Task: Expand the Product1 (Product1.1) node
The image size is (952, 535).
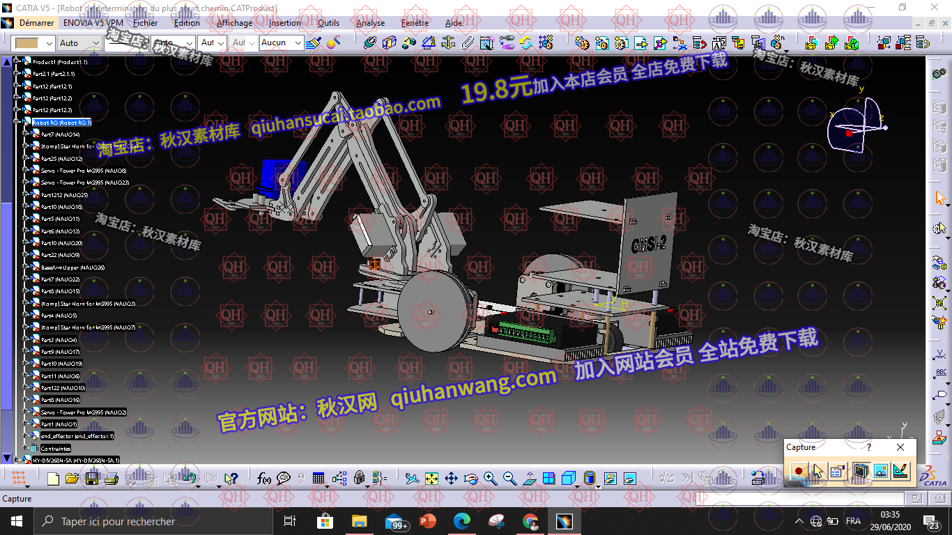Action: [x=17, y=61]
